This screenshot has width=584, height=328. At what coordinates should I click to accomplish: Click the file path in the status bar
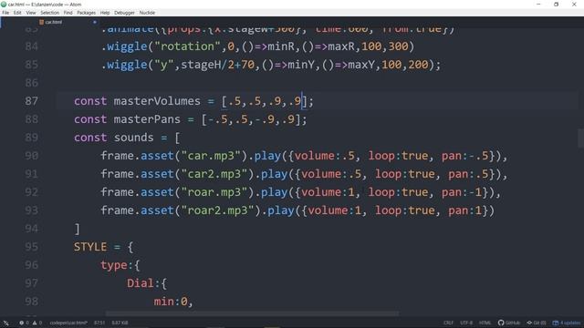tap(68, 323)
